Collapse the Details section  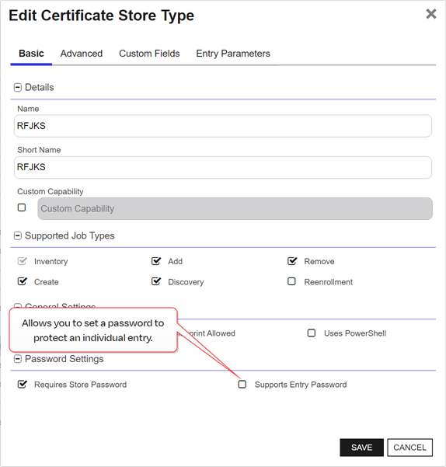click(x=18, y=88)
